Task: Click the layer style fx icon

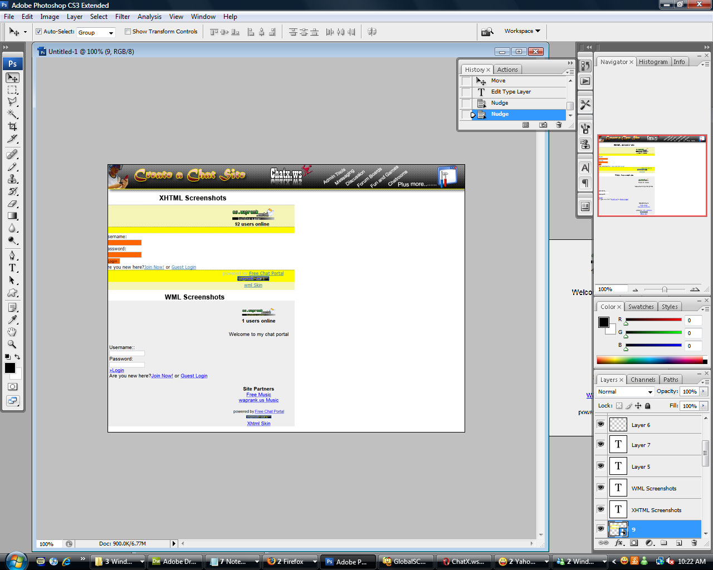Action: pos(619,543)
